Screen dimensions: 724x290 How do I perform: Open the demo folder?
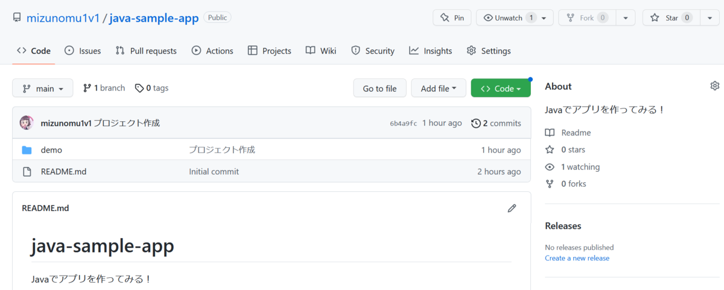(x=51, y=150)
